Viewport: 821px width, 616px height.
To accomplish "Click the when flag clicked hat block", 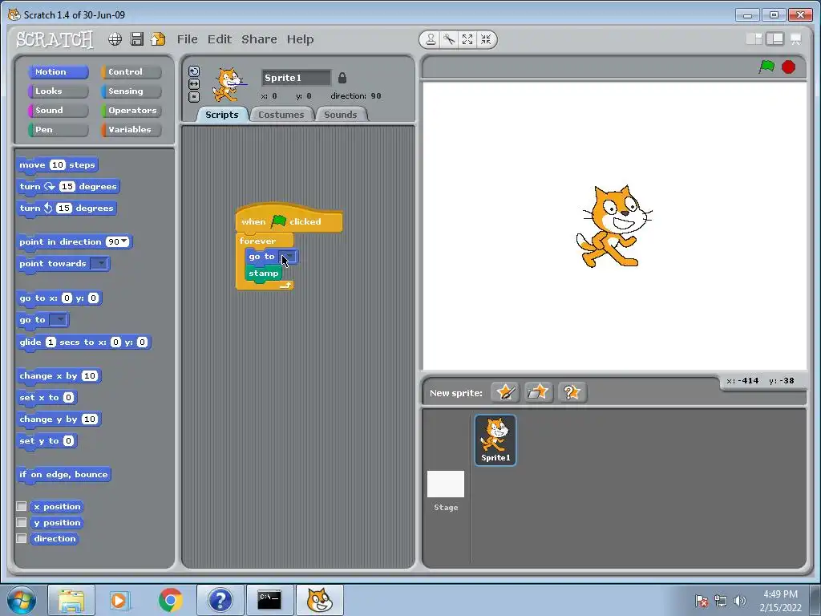I will 289,218.
